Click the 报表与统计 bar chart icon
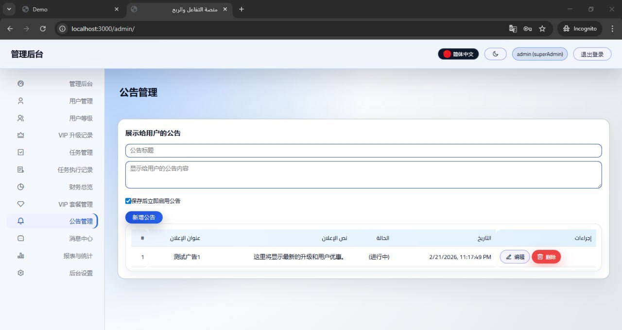 (x=20, y=256)
